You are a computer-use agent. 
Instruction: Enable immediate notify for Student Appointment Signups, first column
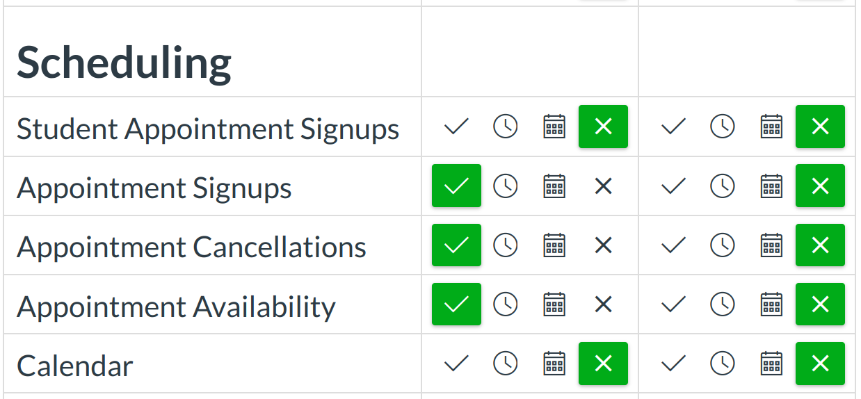[x=456, y=127]
